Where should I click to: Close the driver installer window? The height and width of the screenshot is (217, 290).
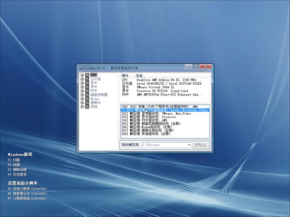point(205,66)
